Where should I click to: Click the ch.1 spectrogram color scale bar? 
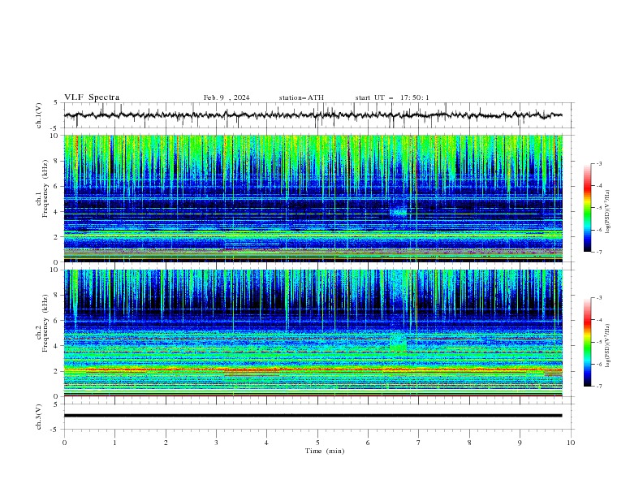tap(587, 208)
